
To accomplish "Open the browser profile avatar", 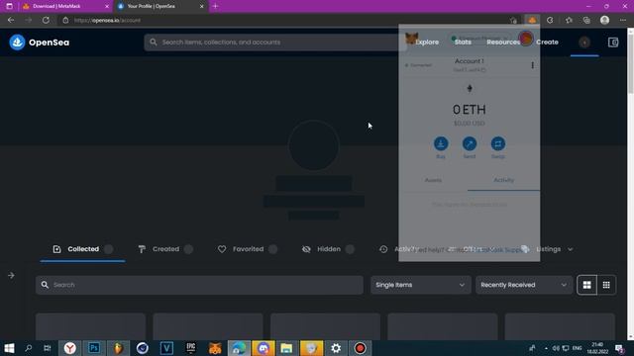I will [604, 20].
